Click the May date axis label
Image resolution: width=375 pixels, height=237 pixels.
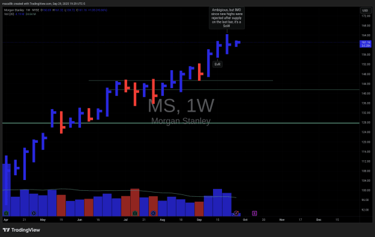(43, 220)
